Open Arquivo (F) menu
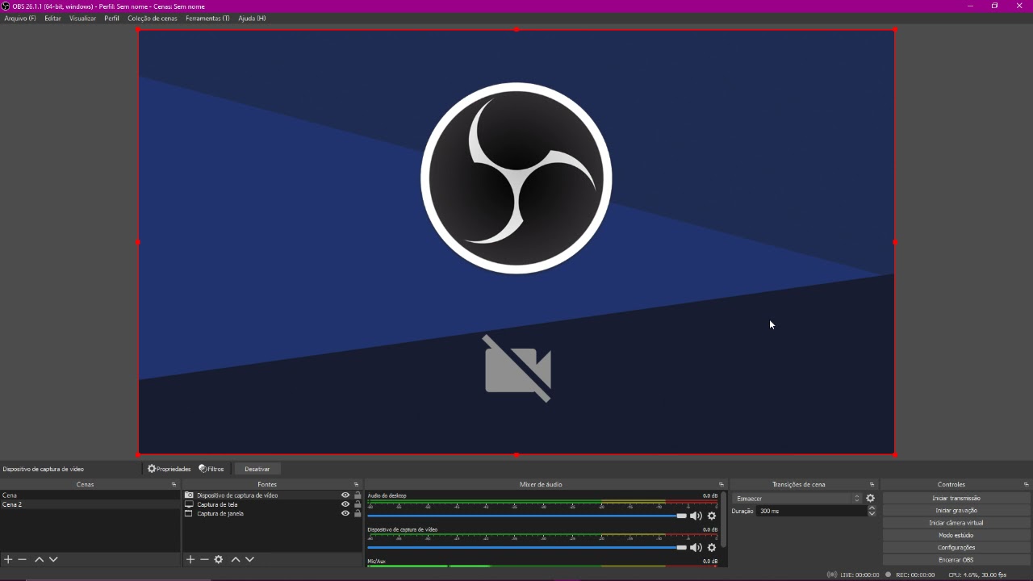This screenshot has width=1033, height=581. coord(20,18)
